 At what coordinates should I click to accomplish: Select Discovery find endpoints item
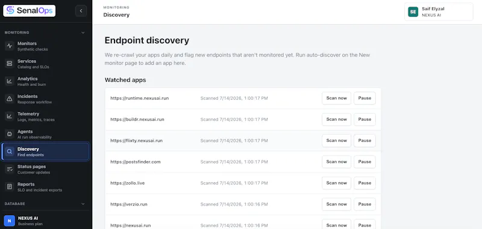[x=46, y=151]
